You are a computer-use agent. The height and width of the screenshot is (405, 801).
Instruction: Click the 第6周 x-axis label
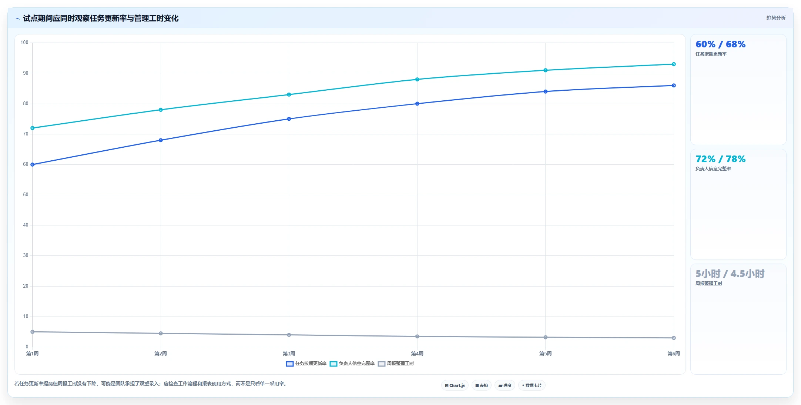674,354
